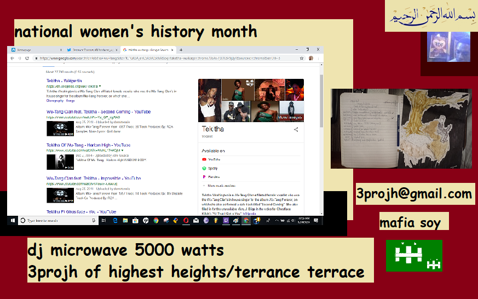Open FL Studio fruit icon on the taskbar
Screen dimensions: 478x299
point(216,220)
